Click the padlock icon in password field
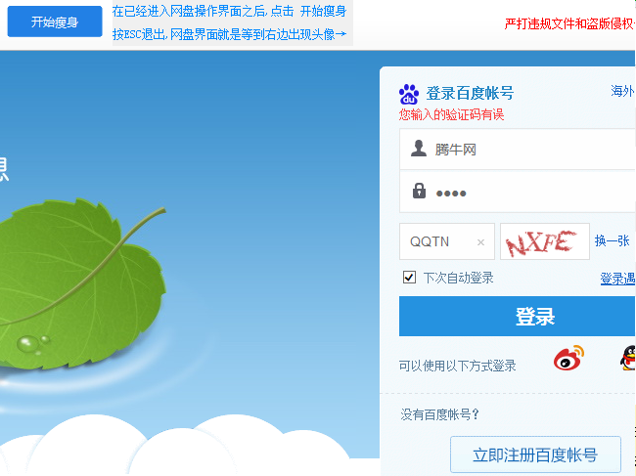The width and height of the screenshot is (636, 476). point(419,191)
